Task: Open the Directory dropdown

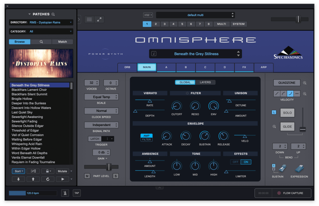Action: 41,22
